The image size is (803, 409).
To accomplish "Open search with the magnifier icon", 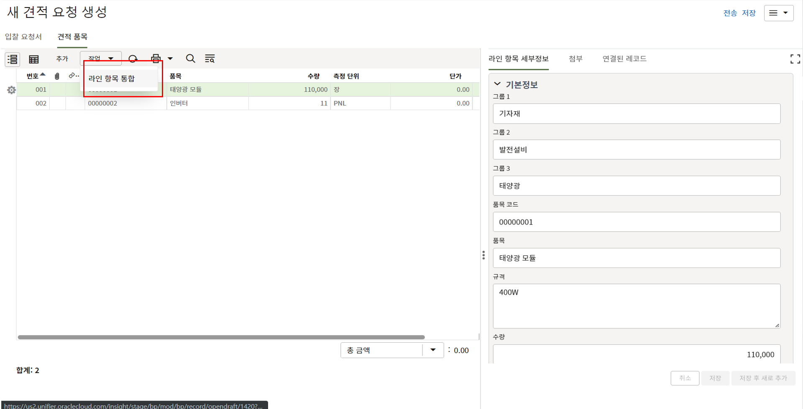I will [x=190, y=59].
